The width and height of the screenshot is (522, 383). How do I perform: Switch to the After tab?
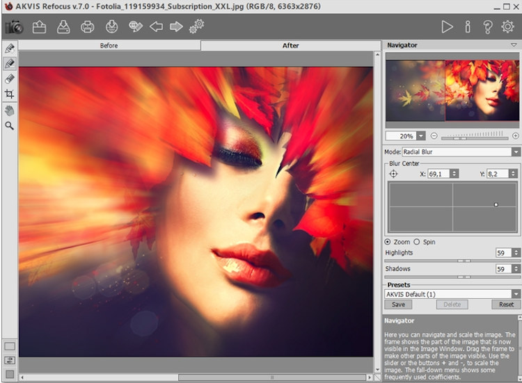tap(290, 46)
